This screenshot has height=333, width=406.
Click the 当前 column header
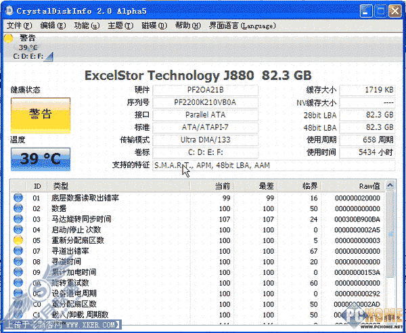click(212, 186)
